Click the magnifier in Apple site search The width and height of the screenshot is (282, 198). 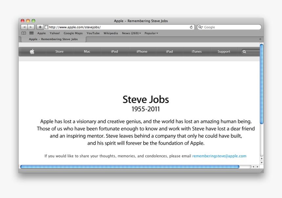(244, 52)
